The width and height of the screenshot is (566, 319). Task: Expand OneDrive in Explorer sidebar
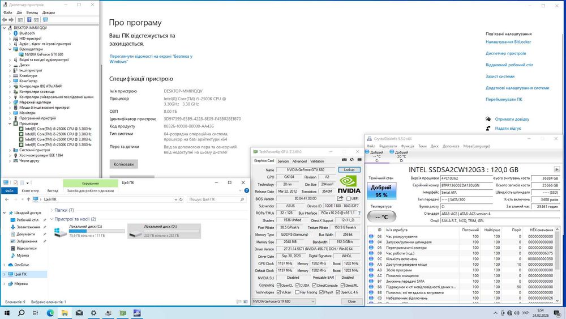(x=5, y=265)
